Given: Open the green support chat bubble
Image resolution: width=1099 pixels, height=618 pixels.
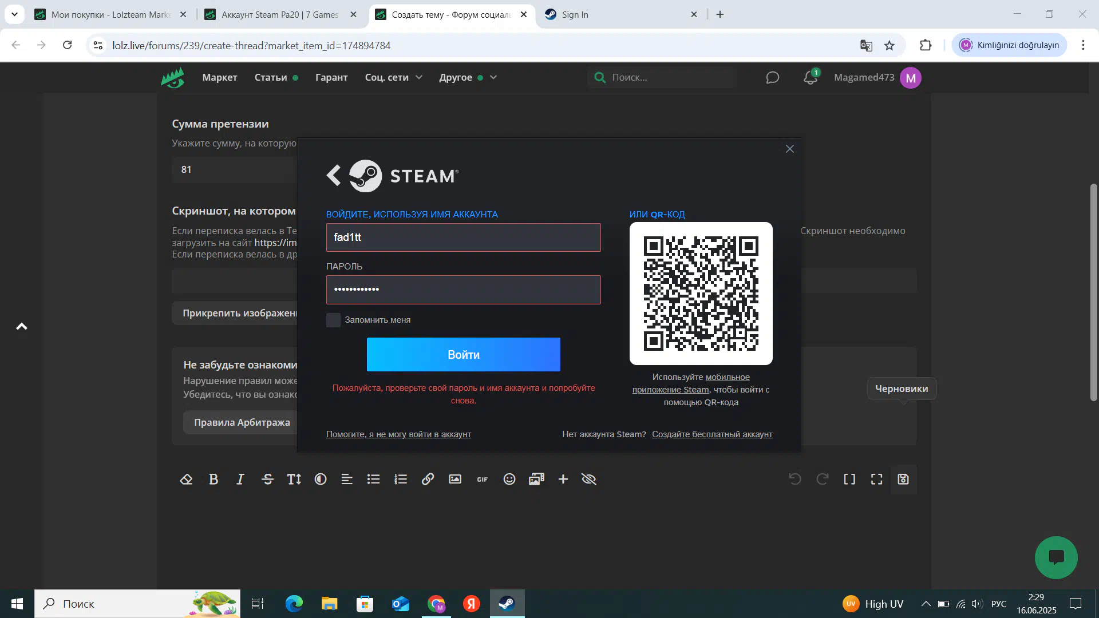Looking at the screenshot, I should tap(1056, 557).
